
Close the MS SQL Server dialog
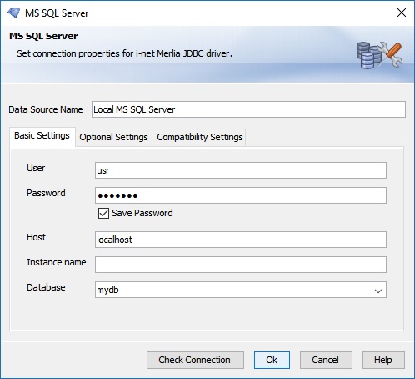click(402, 13)
